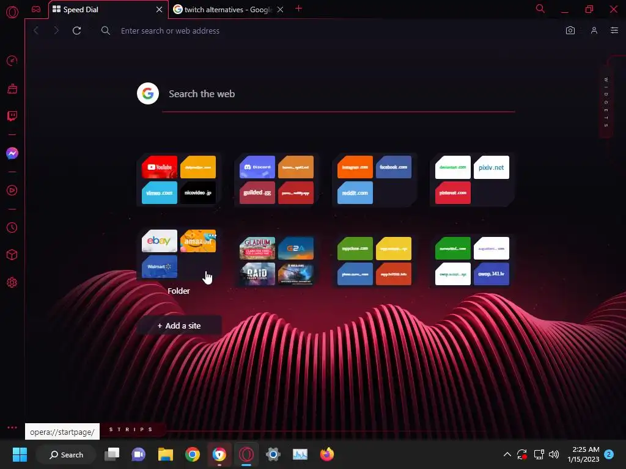Open the volume speaker tray icon
The image size is (626, 469).
554,454
